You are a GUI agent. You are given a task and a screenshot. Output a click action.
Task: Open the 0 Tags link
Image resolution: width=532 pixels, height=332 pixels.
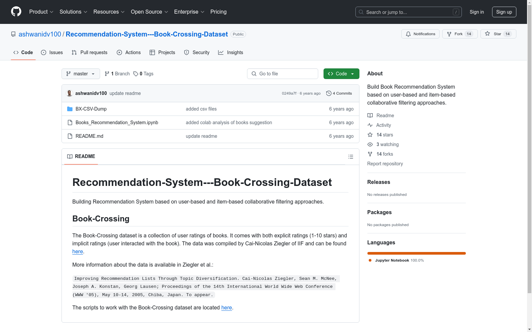click(x=143, y=74)
